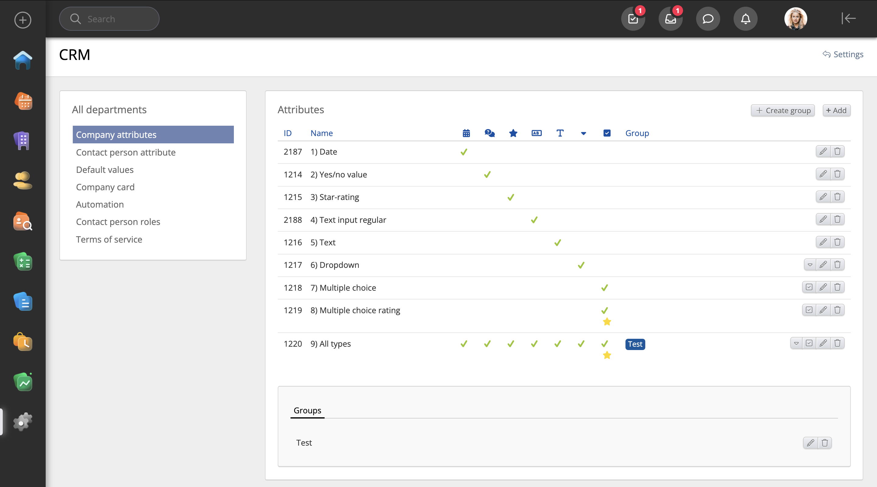Delete the Test group via trash icon

(825, 443)
